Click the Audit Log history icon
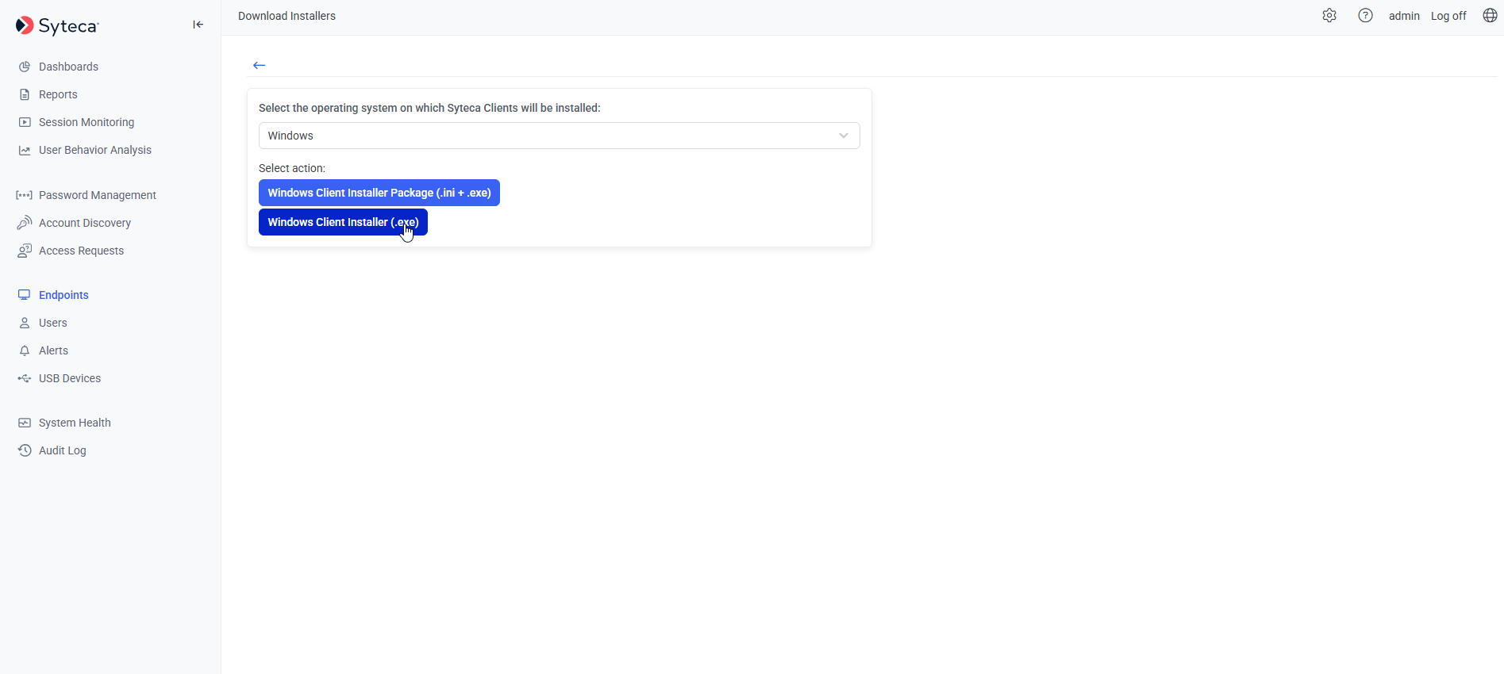This screenshot has width=1504, height=674. coord(25,450)
